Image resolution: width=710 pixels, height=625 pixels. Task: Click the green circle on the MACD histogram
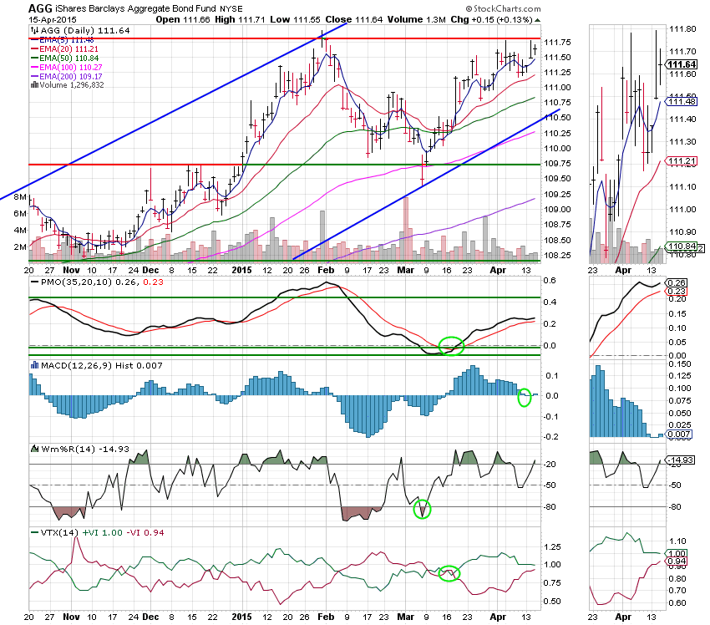coord(525,399)
